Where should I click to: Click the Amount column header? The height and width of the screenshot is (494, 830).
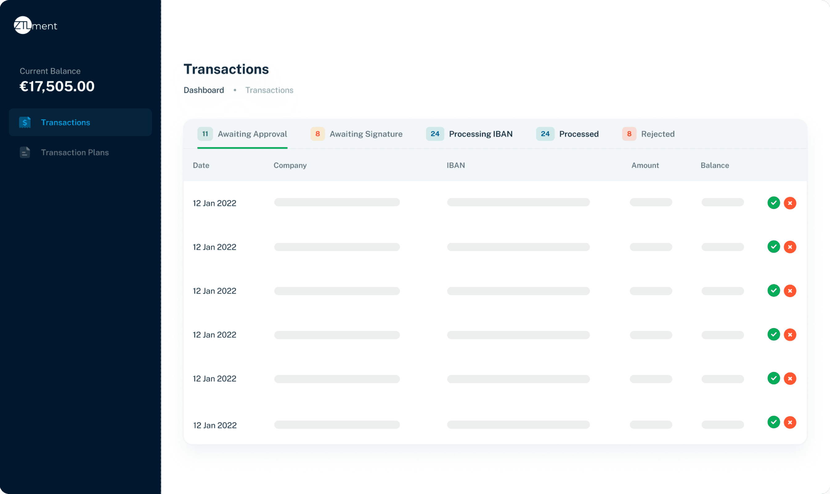click(x=645, y=165)
